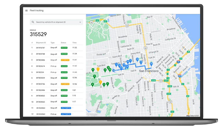The image size is (223, 129).
Task: Click Pick up type in row 12
Action: coord(54,114)
